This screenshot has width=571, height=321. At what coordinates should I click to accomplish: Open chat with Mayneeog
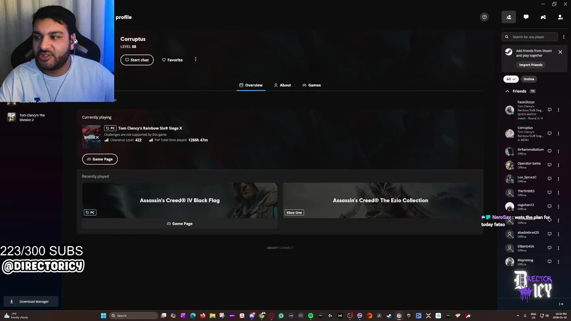(x=550, y=262)
